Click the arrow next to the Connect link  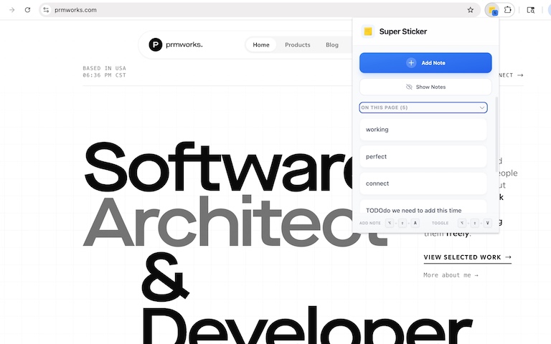(x=520, y=75)
